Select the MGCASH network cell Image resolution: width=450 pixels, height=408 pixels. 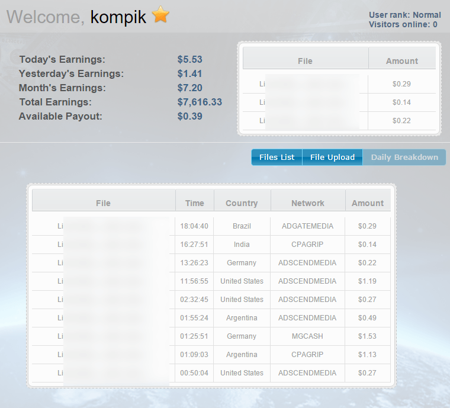click(307, 336)
